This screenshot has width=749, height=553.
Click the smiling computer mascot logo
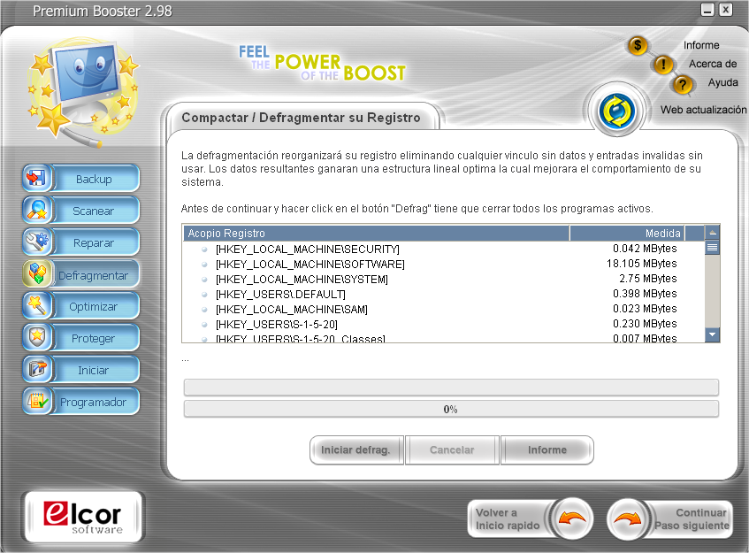tap(82, 92)
